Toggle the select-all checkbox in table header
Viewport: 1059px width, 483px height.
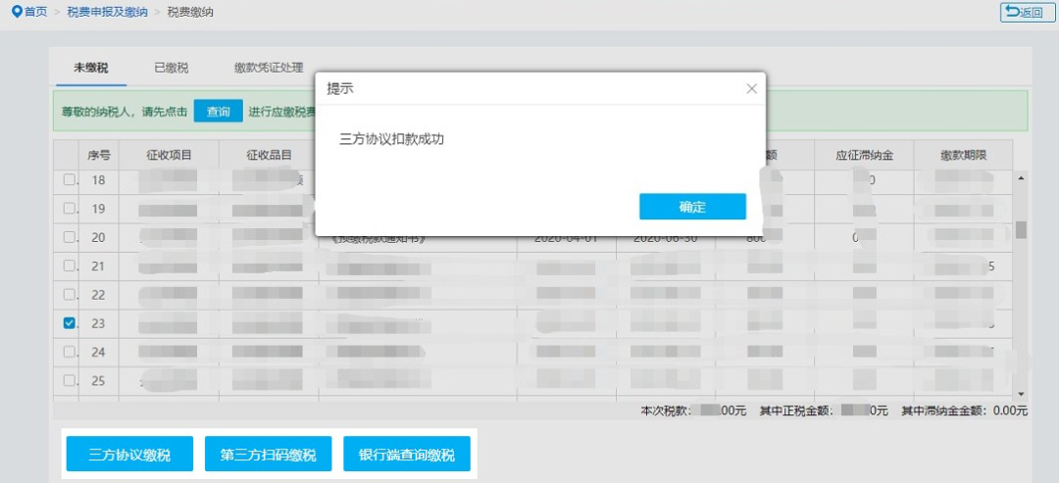[x=67, y=155]
